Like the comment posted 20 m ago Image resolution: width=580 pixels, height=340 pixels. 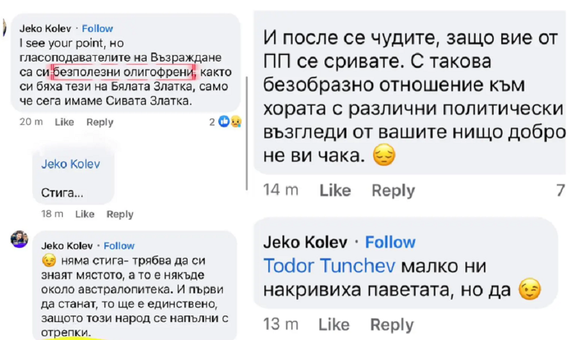[x=64, y=122]
